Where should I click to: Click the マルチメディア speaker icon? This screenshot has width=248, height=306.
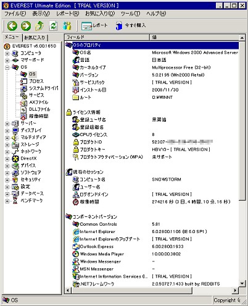pyautogui.click(x=15, y=137)
